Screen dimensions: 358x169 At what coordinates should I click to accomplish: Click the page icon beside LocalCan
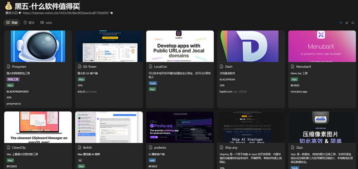pos(150,66)
